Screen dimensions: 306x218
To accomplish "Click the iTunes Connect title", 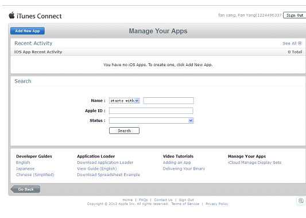I will coord(39,16).
